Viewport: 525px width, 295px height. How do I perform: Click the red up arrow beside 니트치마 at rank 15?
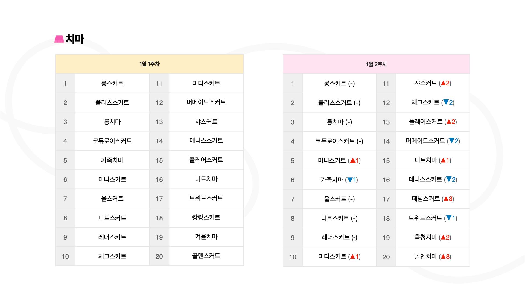tap(443, 160)
